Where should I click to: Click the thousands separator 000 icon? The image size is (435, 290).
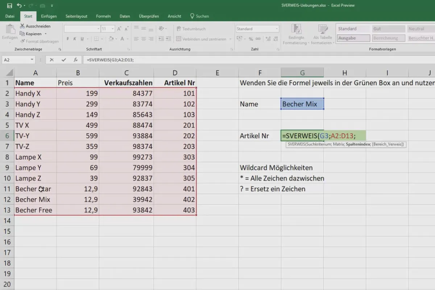point(258,39)
